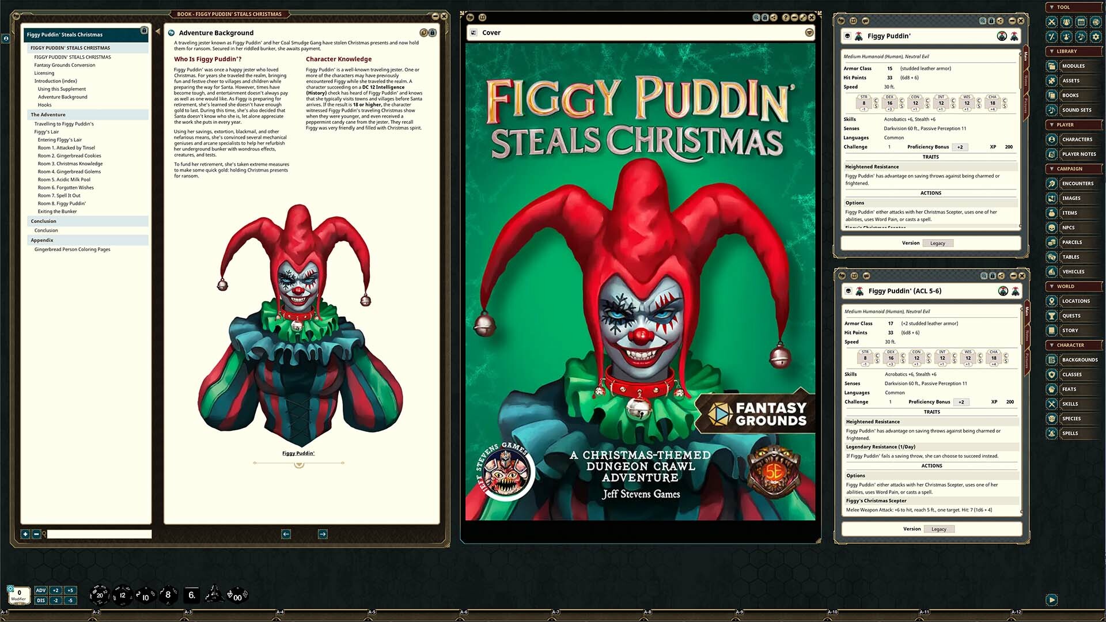
Task: Open the options gear icon
Action: (x=1095, y=36)
